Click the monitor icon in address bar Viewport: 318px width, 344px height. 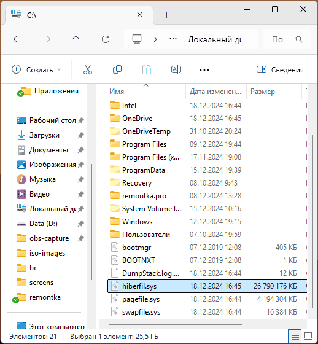[x=137, y=39]
